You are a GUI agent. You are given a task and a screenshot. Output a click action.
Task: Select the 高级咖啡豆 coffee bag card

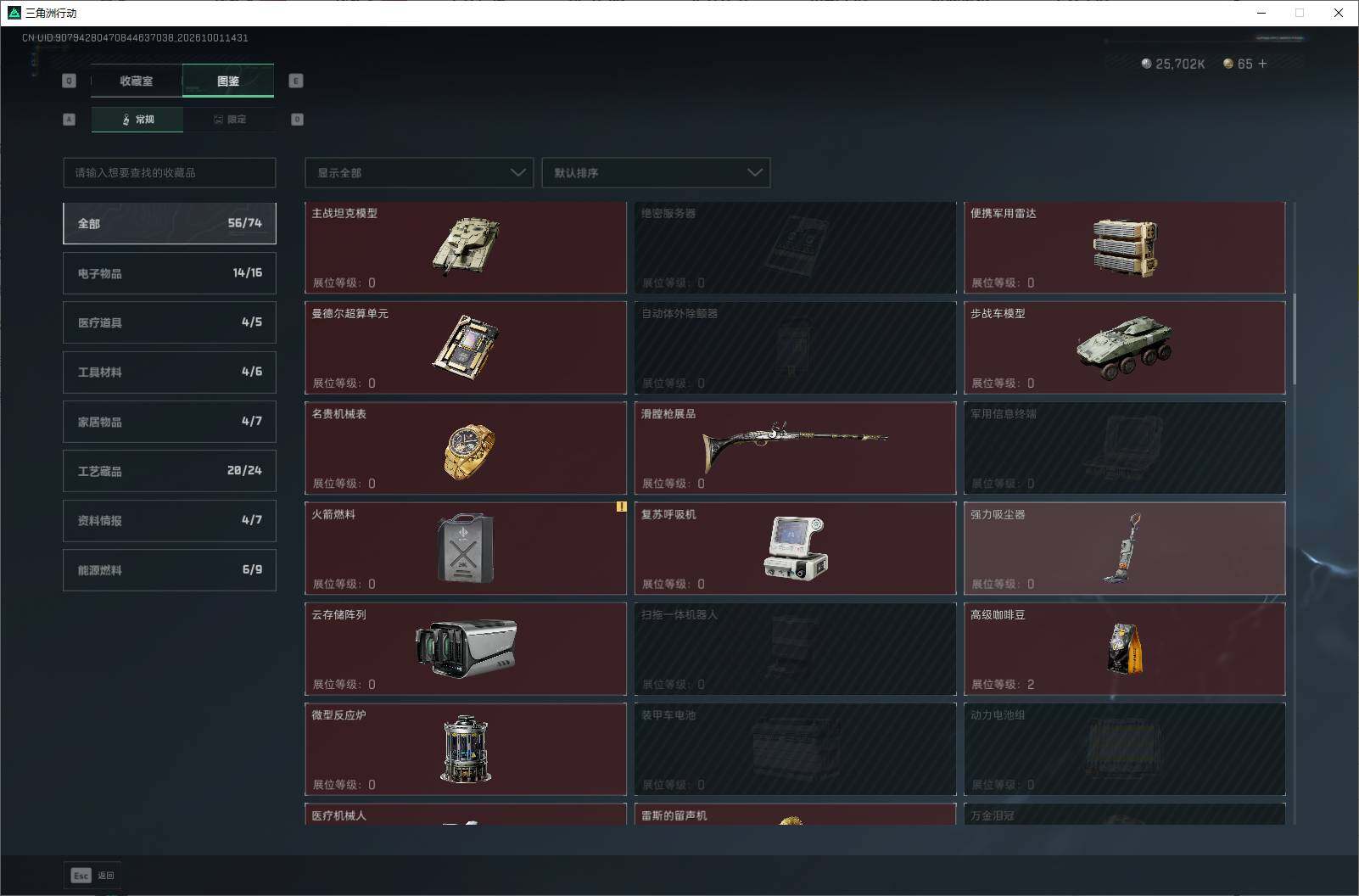coord(1125,649)
